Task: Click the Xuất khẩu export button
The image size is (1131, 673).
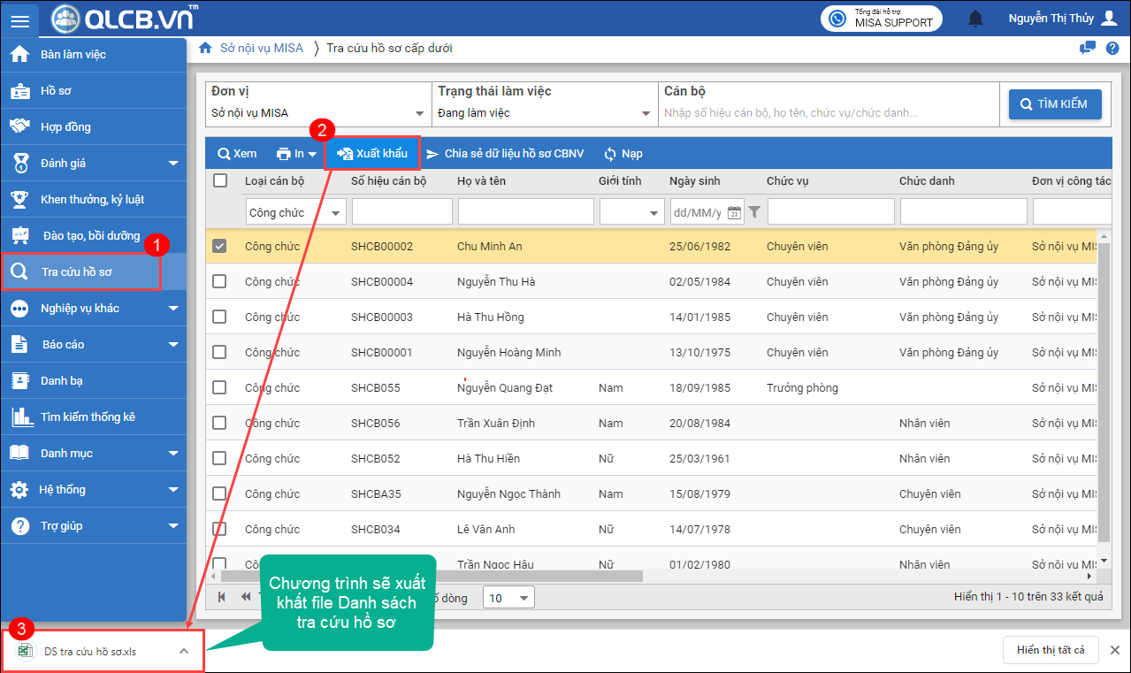Action: coord(372,154)
